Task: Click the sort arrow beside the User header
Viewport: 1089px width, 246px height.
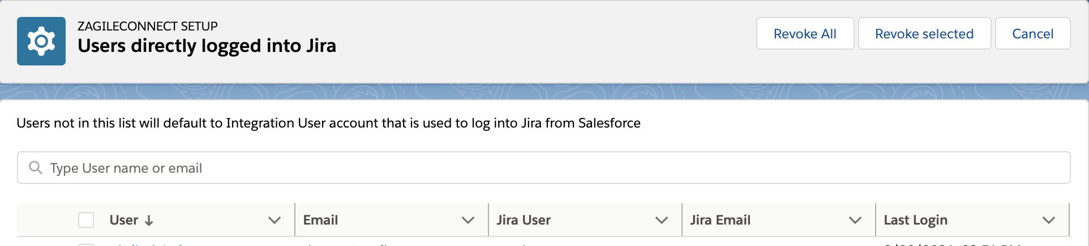Action: (x=149, y=221)
